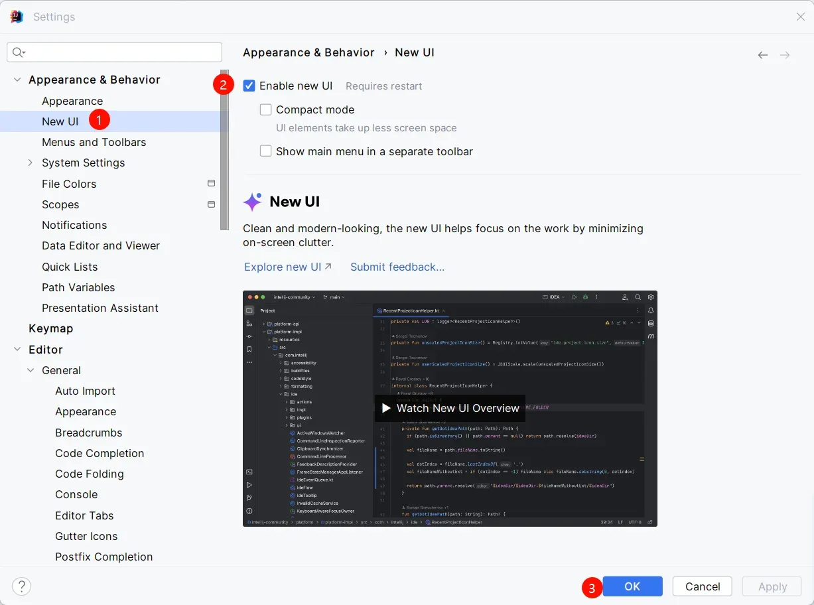
Task: Select Appearance under Editor General
Action: click(86, 411)
